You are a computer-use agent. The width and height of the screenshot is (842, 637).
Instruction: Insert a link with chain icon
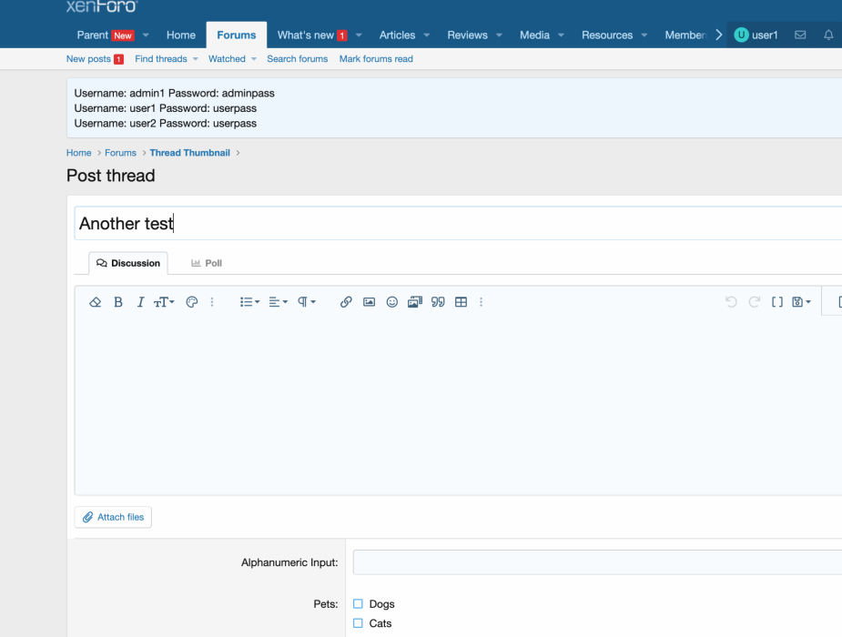(x=346, y=302)
